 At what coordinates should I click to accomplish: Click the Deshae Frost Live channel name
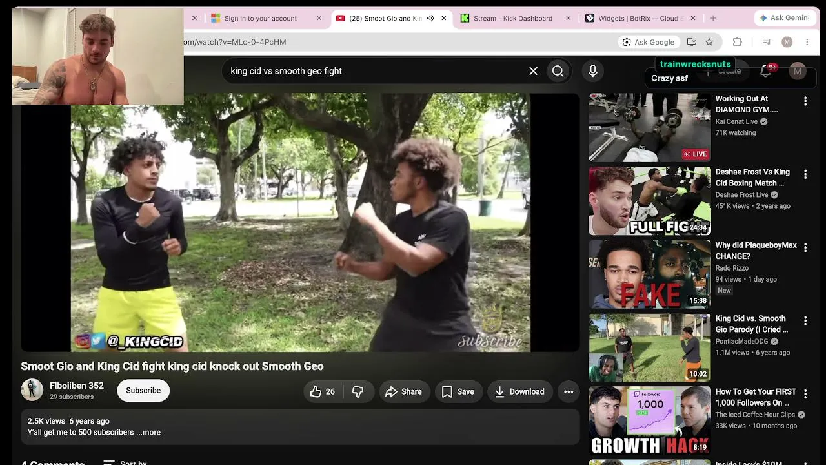click(741, 195)
